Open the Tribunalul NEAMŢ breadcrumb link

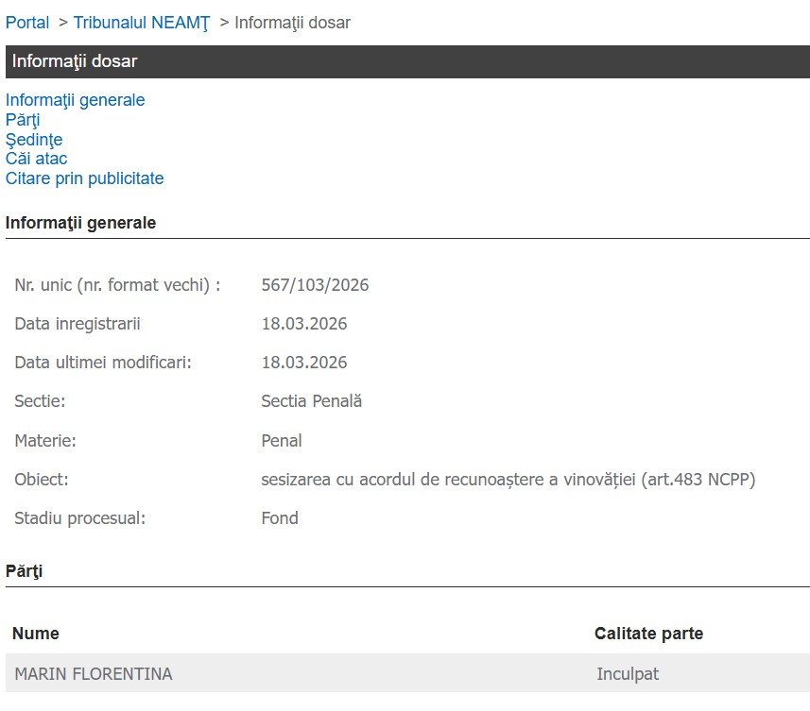tap(141, 23)
